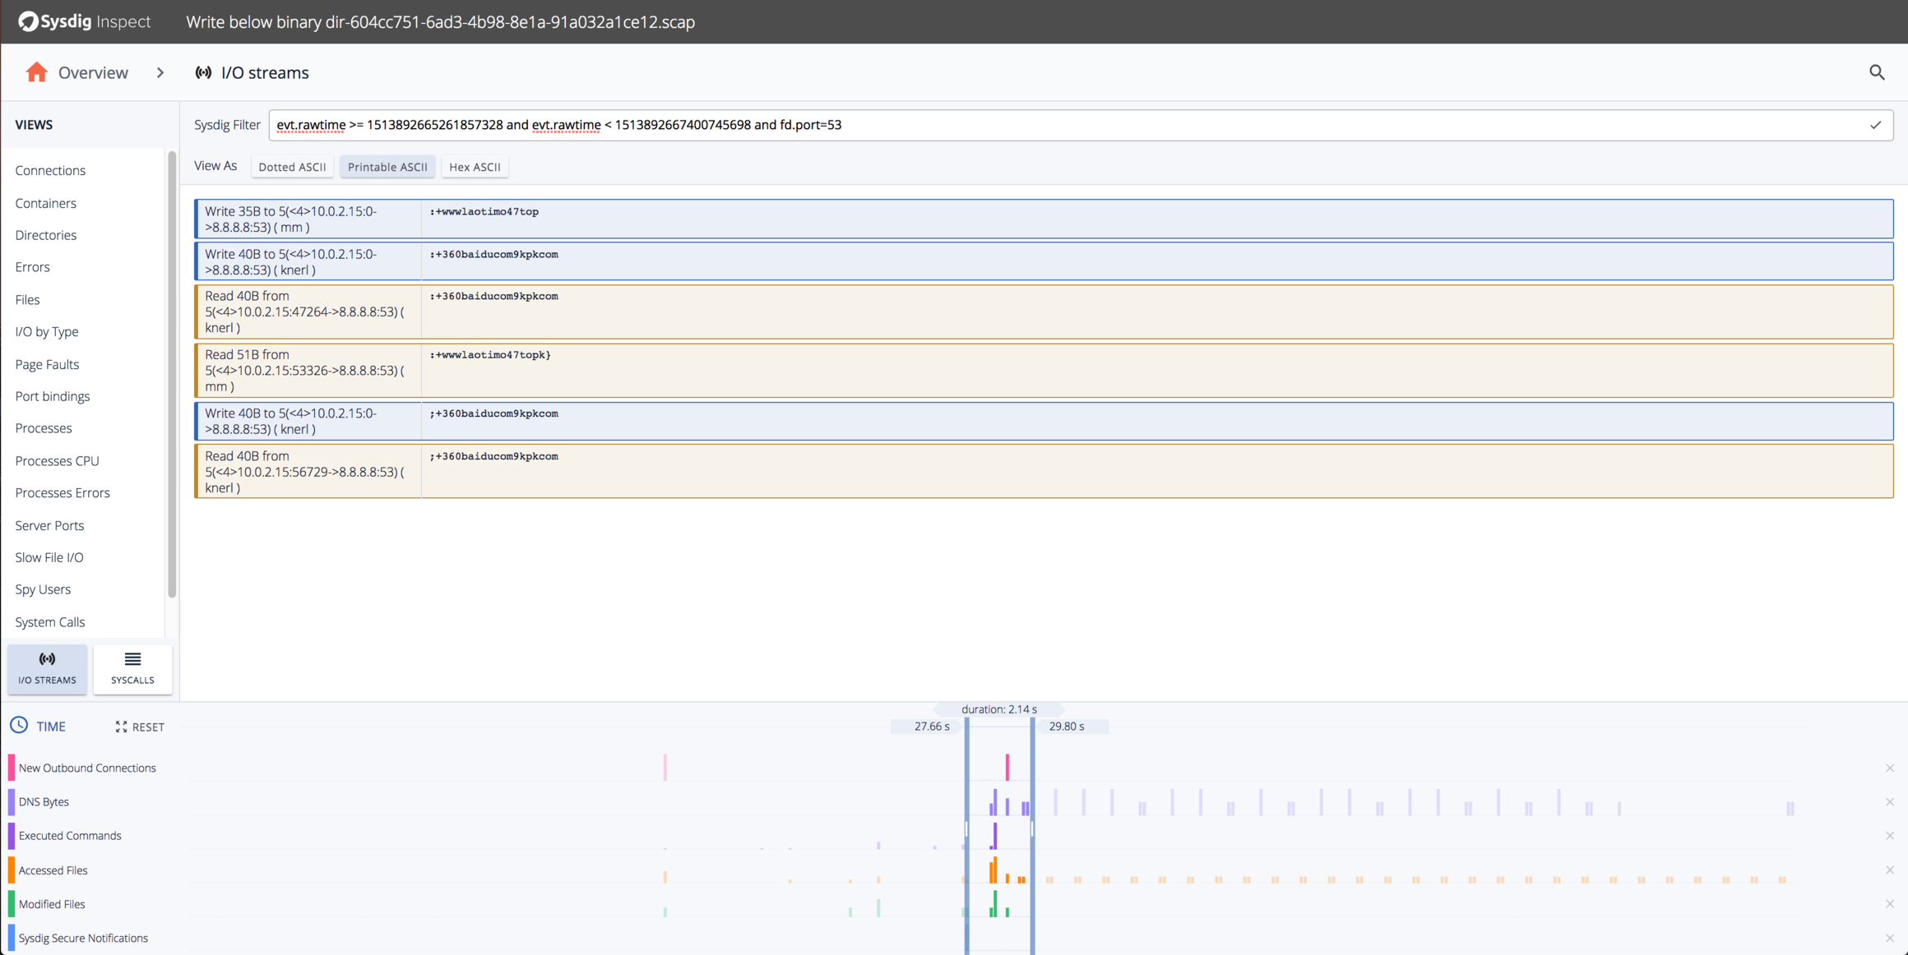
Task: Remove the Modified Files timeline row
Action: click(1890, 904)
